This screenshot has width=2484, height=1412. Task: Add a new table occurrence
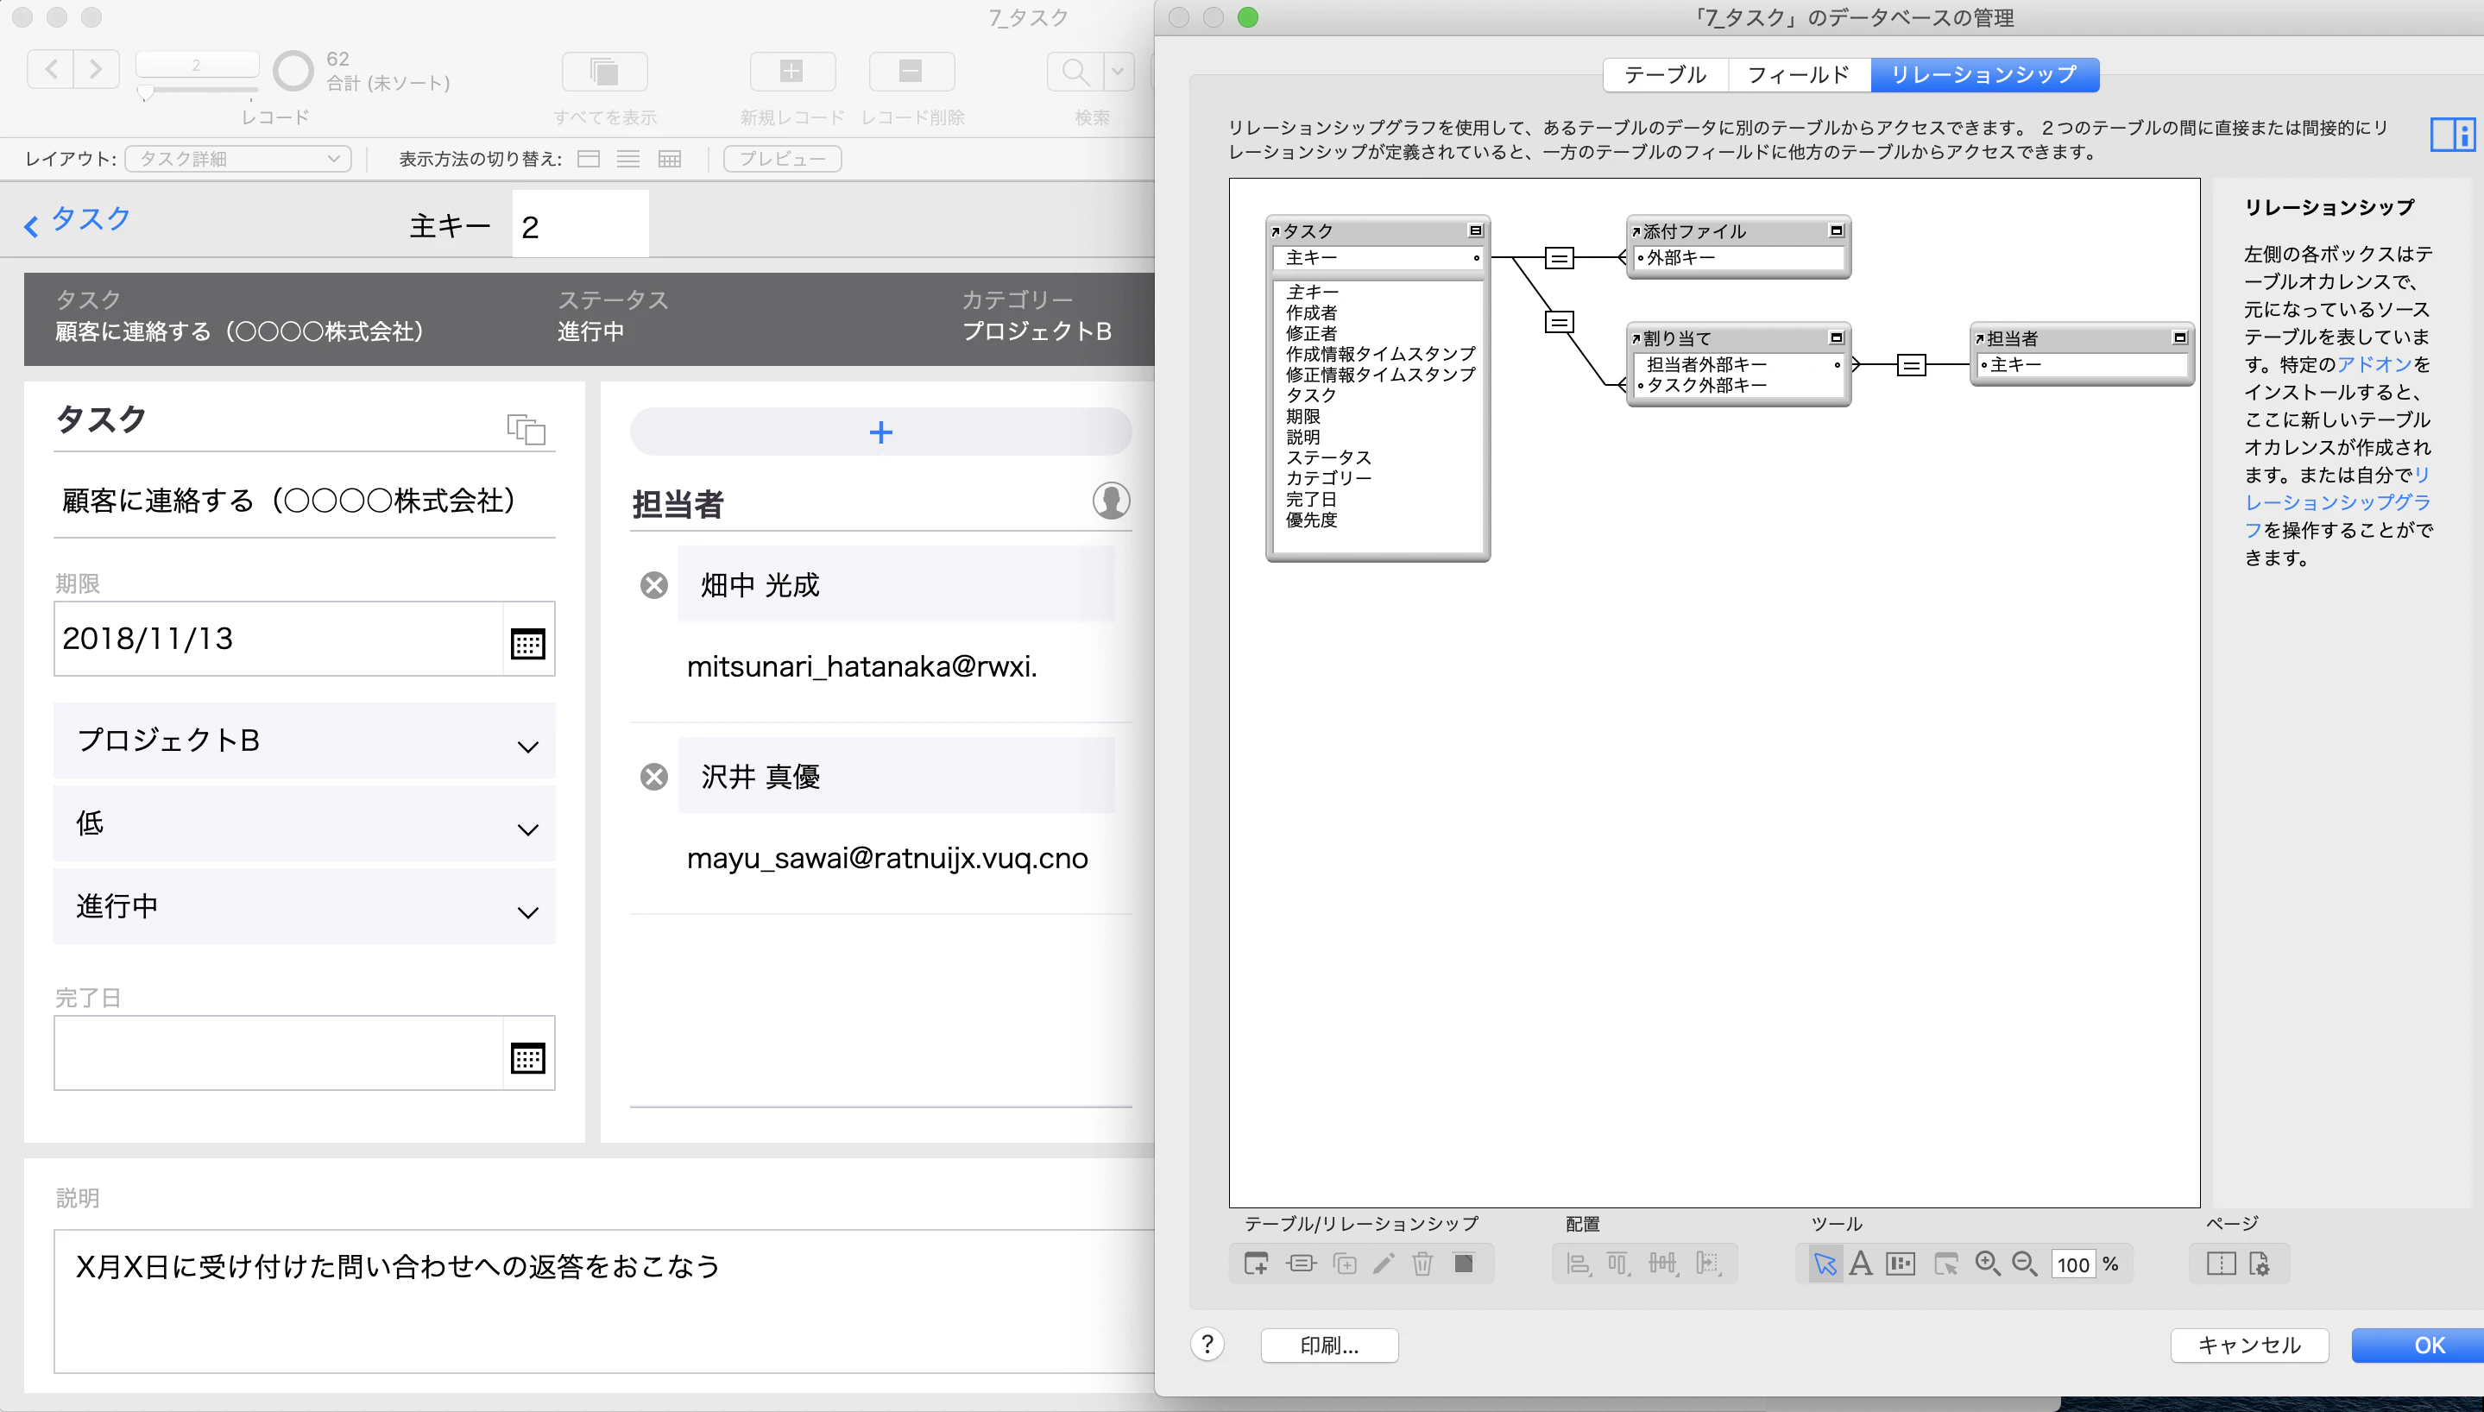click(1256, 1264)
